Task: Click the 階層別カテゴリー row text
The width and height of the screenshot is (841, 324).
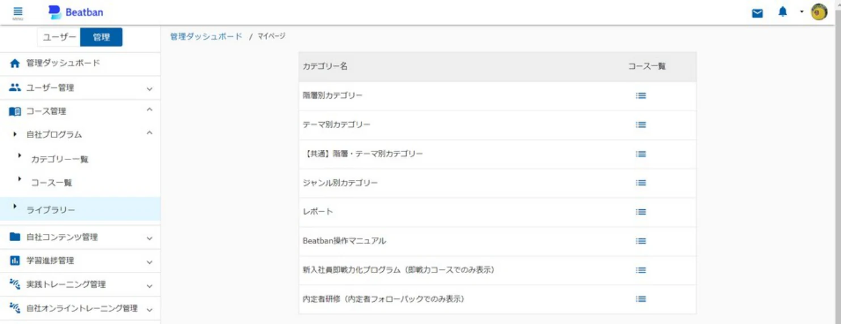Action: pyautogui.click(x=332, y=96)
